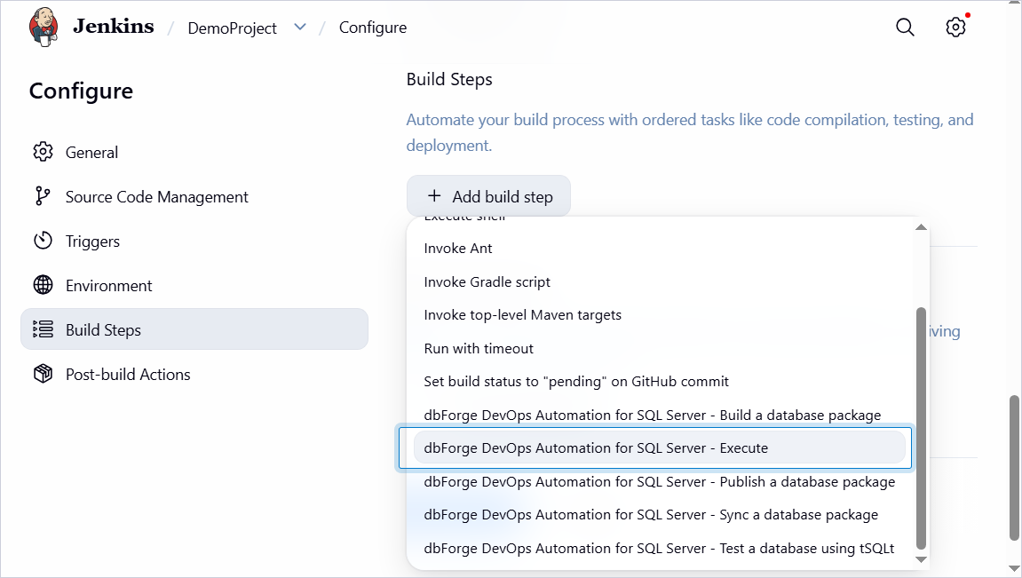Choose dbForge Publish a database package

(660, 481)
